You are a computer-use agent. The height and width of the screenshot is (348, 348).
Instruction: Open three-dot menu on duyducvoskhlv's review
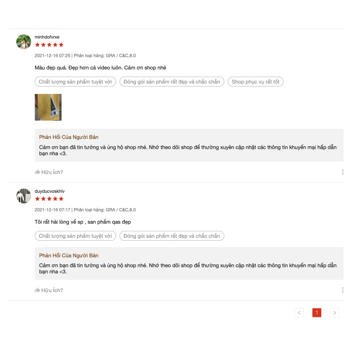click(x=343, y=290)
